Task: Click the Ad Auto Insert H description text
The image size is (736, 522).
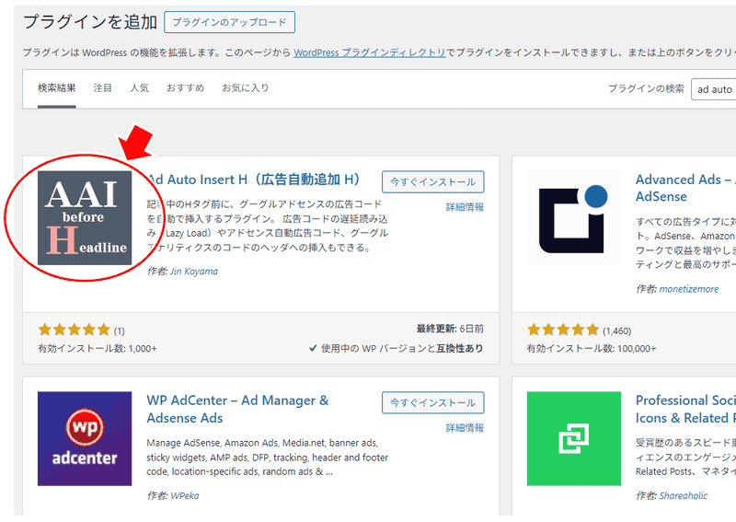Action: 268,226
